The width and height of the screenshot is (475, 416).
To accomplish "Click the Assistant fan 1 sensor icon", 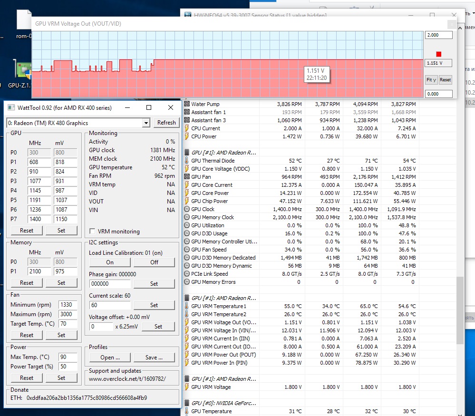I will click(x=187, y=112).
